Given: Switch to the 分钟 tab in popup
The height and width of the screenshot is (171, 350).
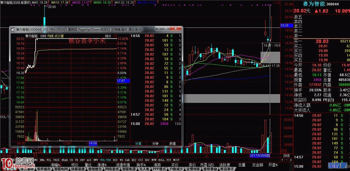Looking at the screenshot, I should [x=155, y=143].
